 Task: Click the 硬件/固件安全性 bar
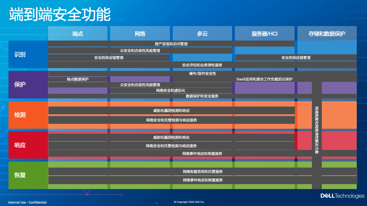tap(202, 73)
